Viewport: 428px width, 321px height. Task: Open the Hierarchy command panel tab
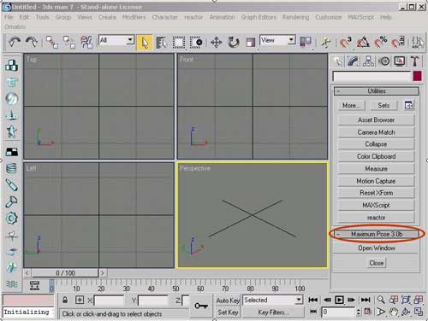[368, 61]
